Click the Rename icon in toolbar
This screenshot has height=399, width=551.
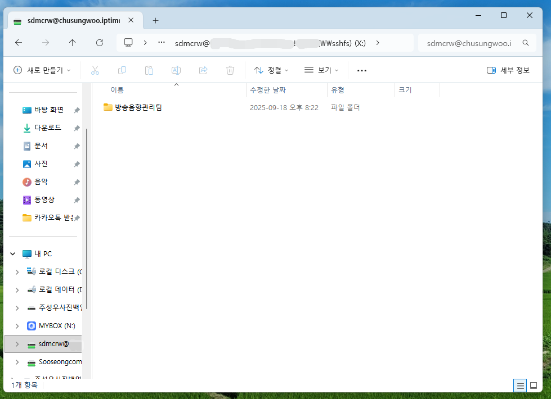point(176,70)
